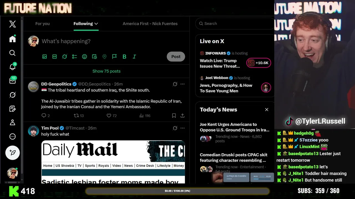Click Grok enhance icon in composer
355x199 pixels.
tap(65, 56)
